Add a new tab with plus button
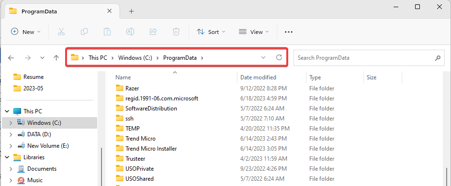The width and height of the screenshot is (451, 186). tap(132, 11)
